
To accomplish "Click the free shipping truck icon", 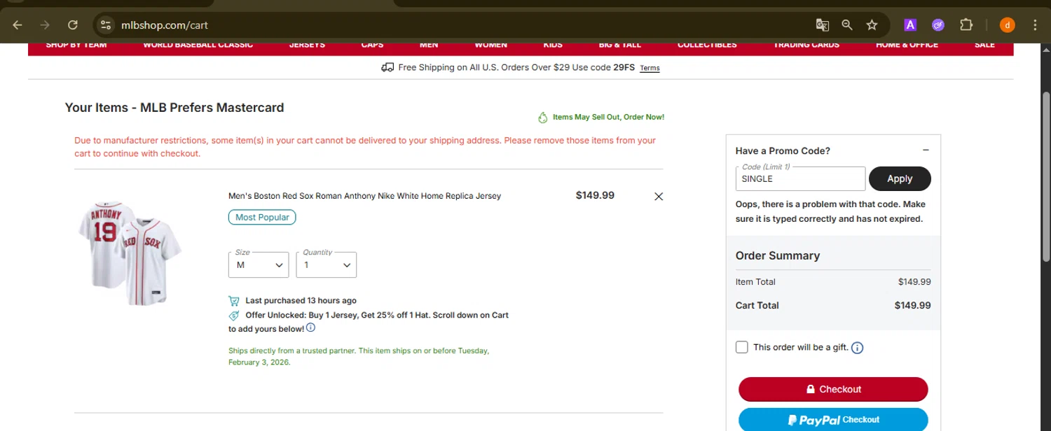I will (x=387, y=68).
